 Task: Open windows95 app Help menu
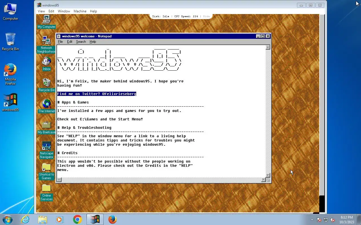point(93,11)
